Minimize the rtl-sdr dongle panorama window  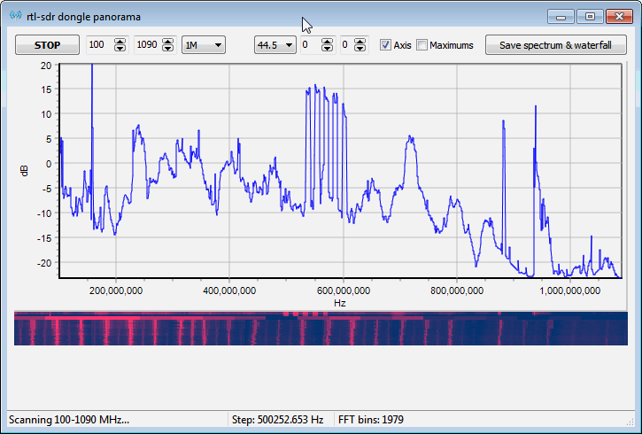click(561, 16)
